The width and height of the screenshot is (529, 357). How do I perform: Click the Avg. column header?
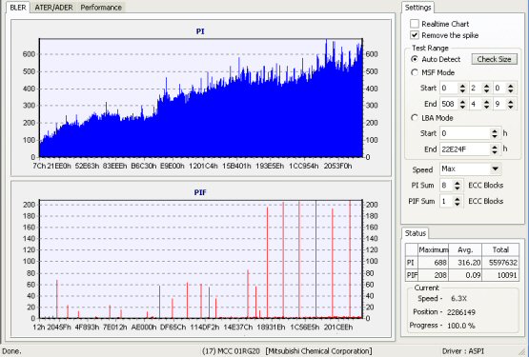465,249
